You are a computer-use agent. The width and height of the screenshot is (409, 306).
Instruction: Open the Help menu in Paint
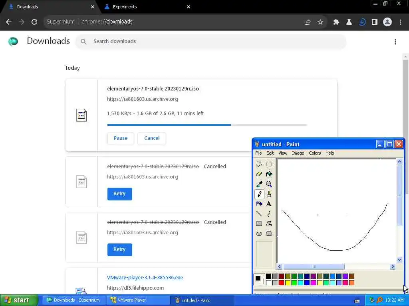pos(330,153)
